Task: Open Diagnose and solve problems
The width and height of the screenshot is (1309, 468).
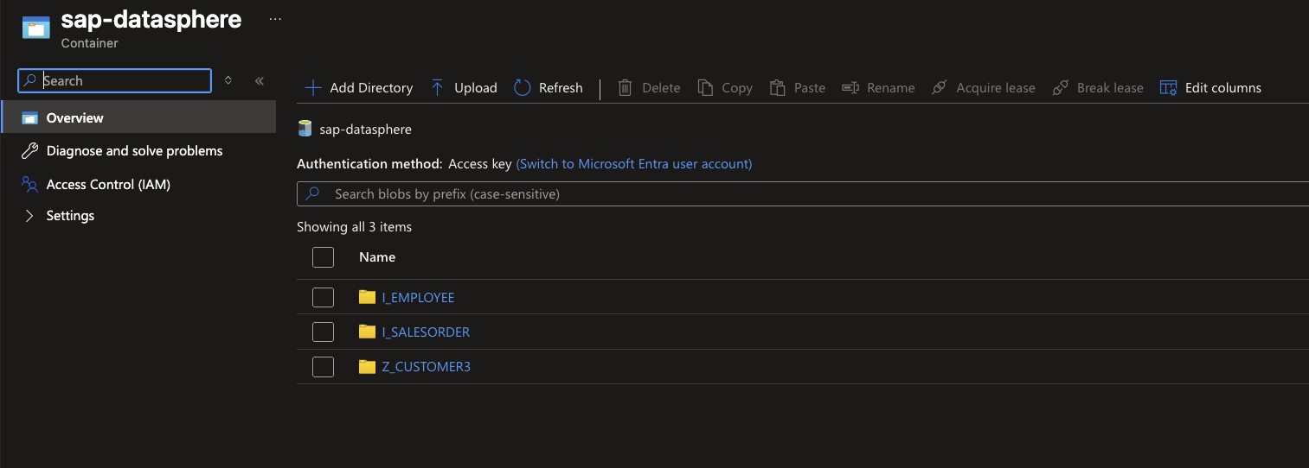Action: [x=134, y=151]
